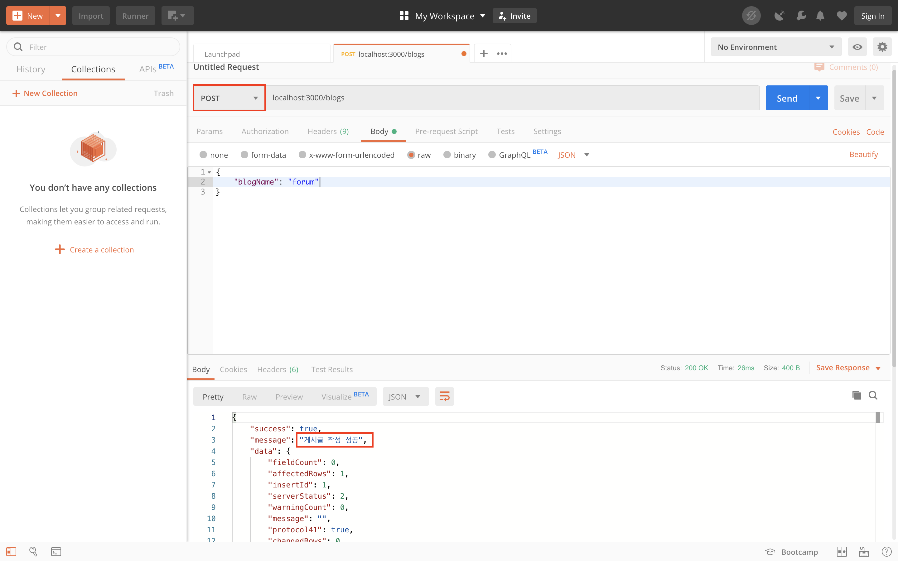Select the form-data body option

click(244, 155)
